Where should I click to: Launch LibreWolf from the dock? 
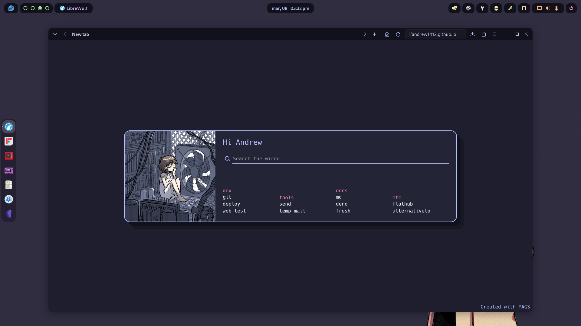pyautogui.click(x=9, y=127)
